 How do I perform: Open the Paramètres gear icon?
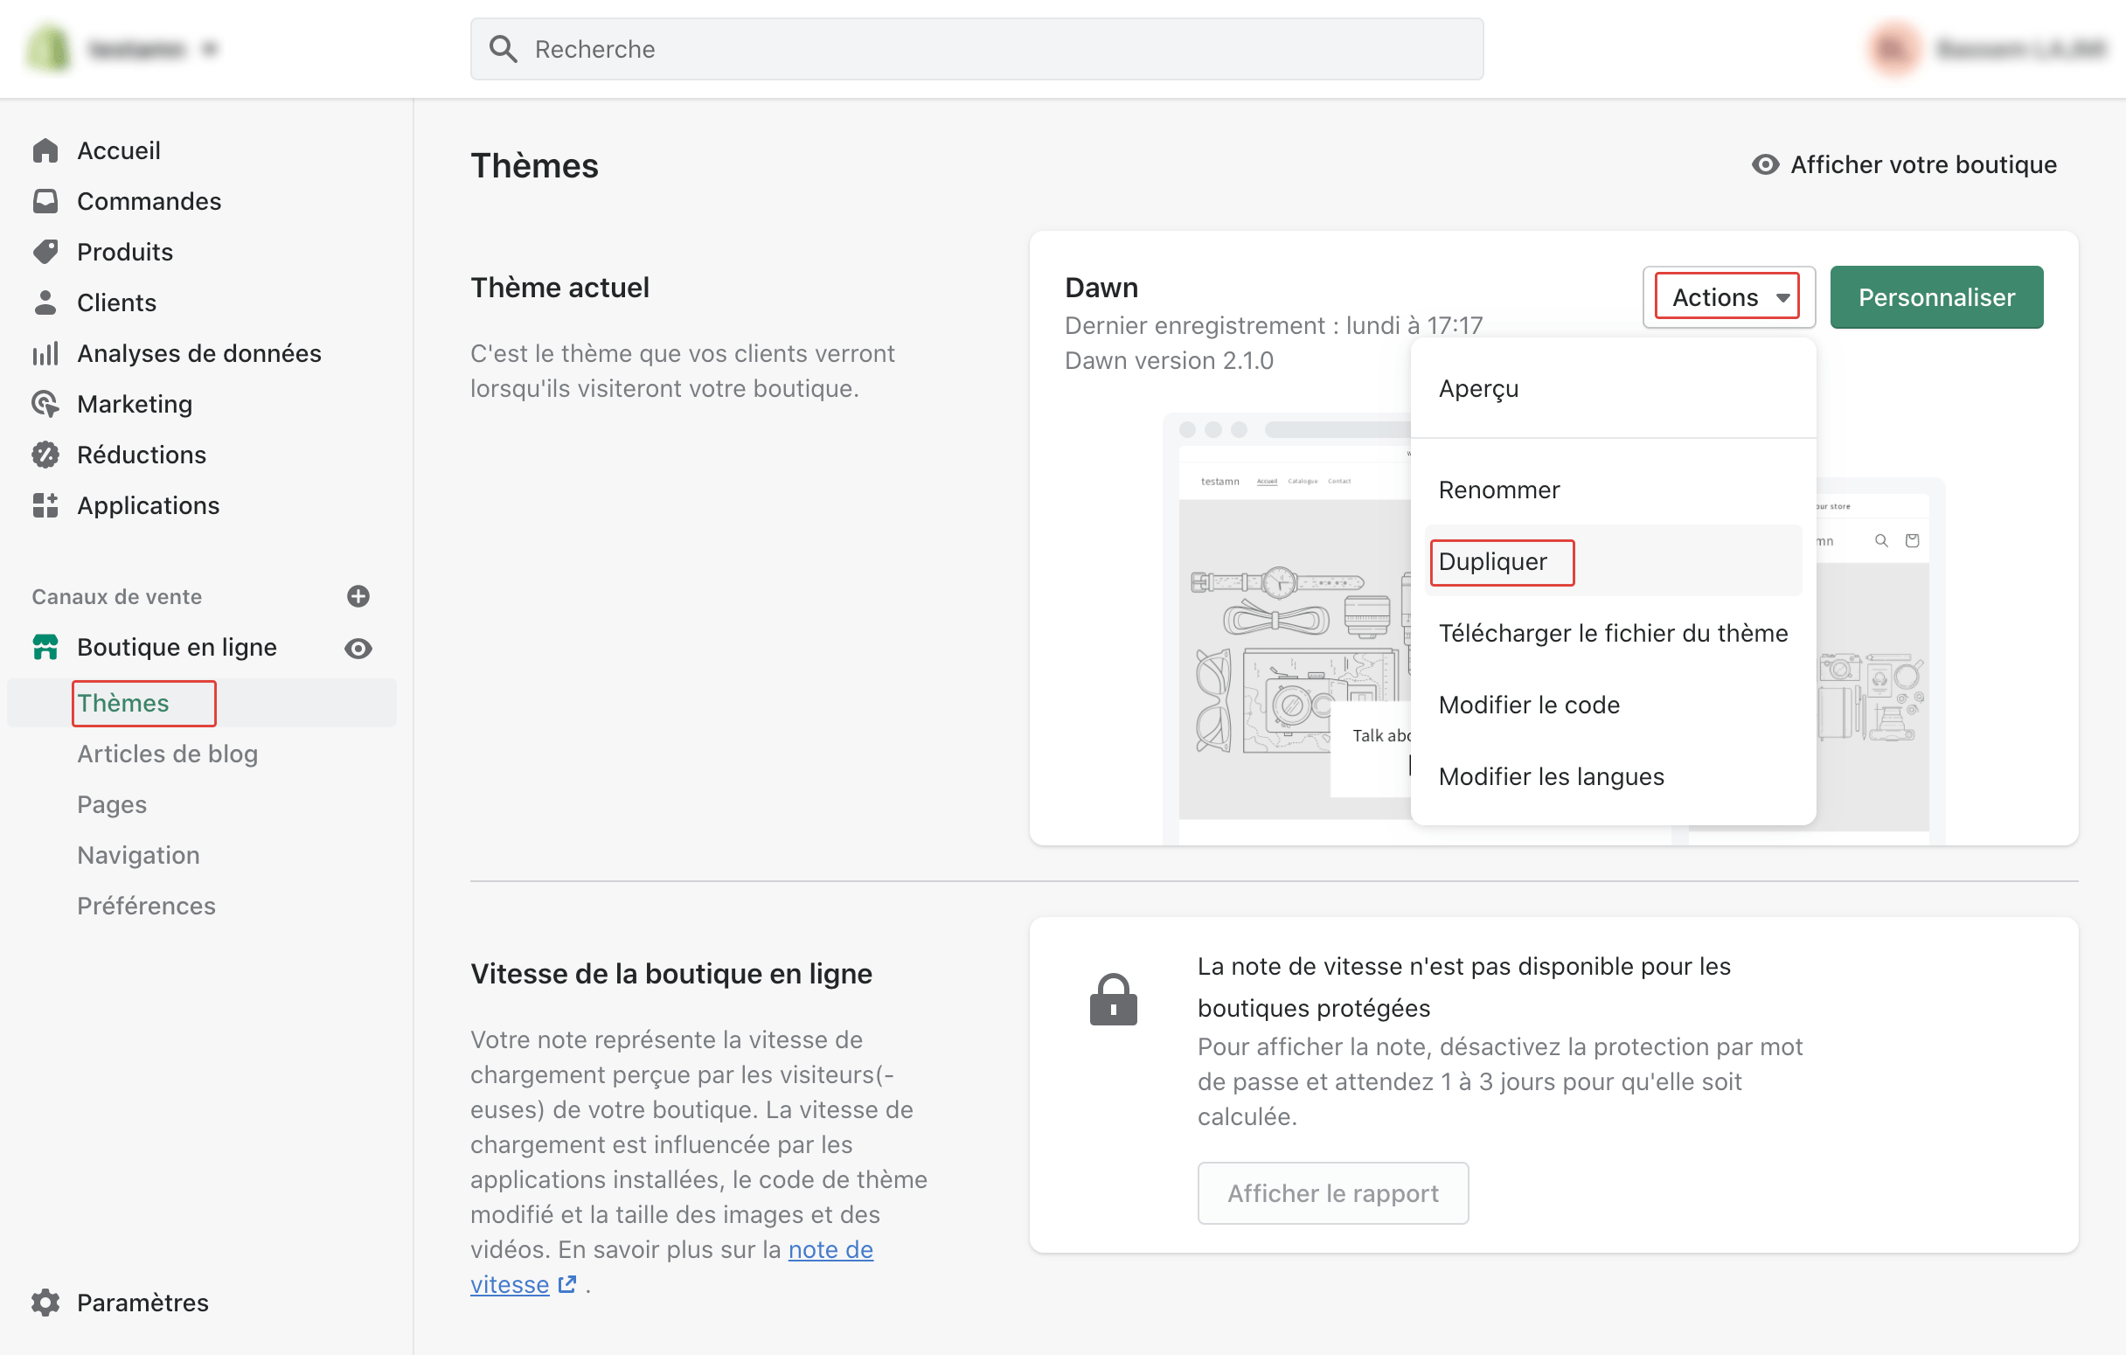click(x=45, y=1302)
